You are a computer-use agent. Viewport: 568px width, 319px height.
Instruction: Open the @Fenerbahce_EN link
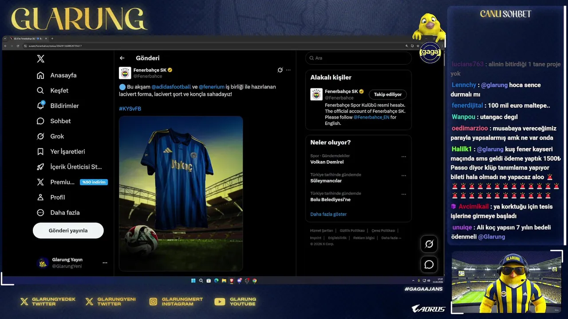click(x=371, y=117)
